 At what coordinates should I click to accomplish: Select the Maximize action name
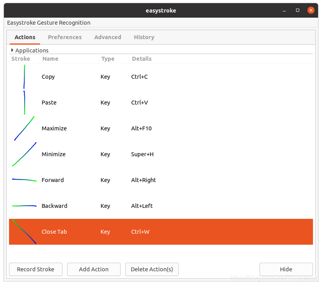[x=54, y=128]
